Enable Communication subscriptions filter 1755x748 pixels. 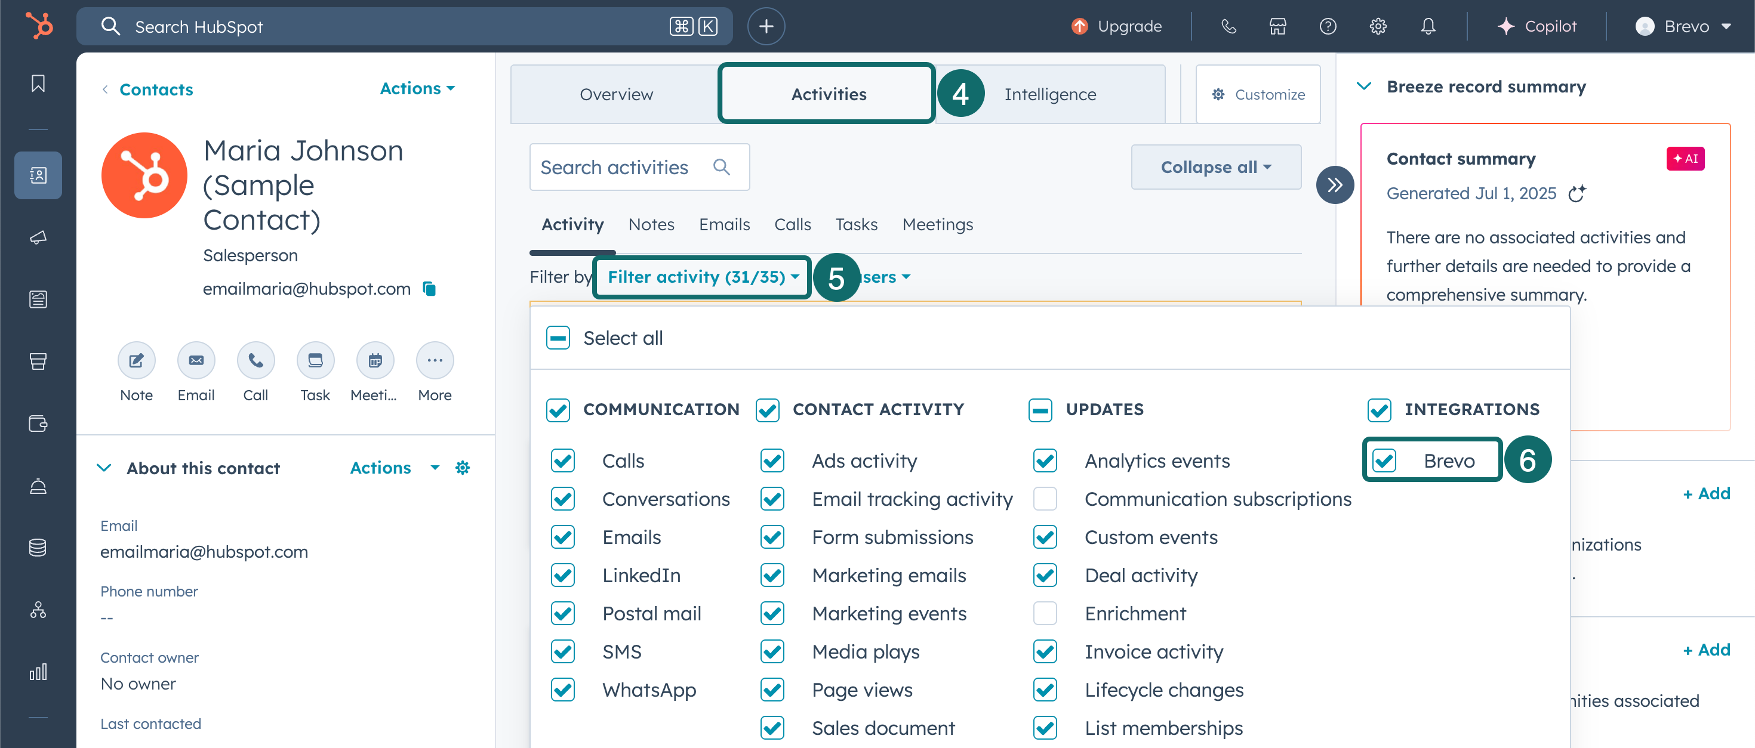[x=1045, y=498]
